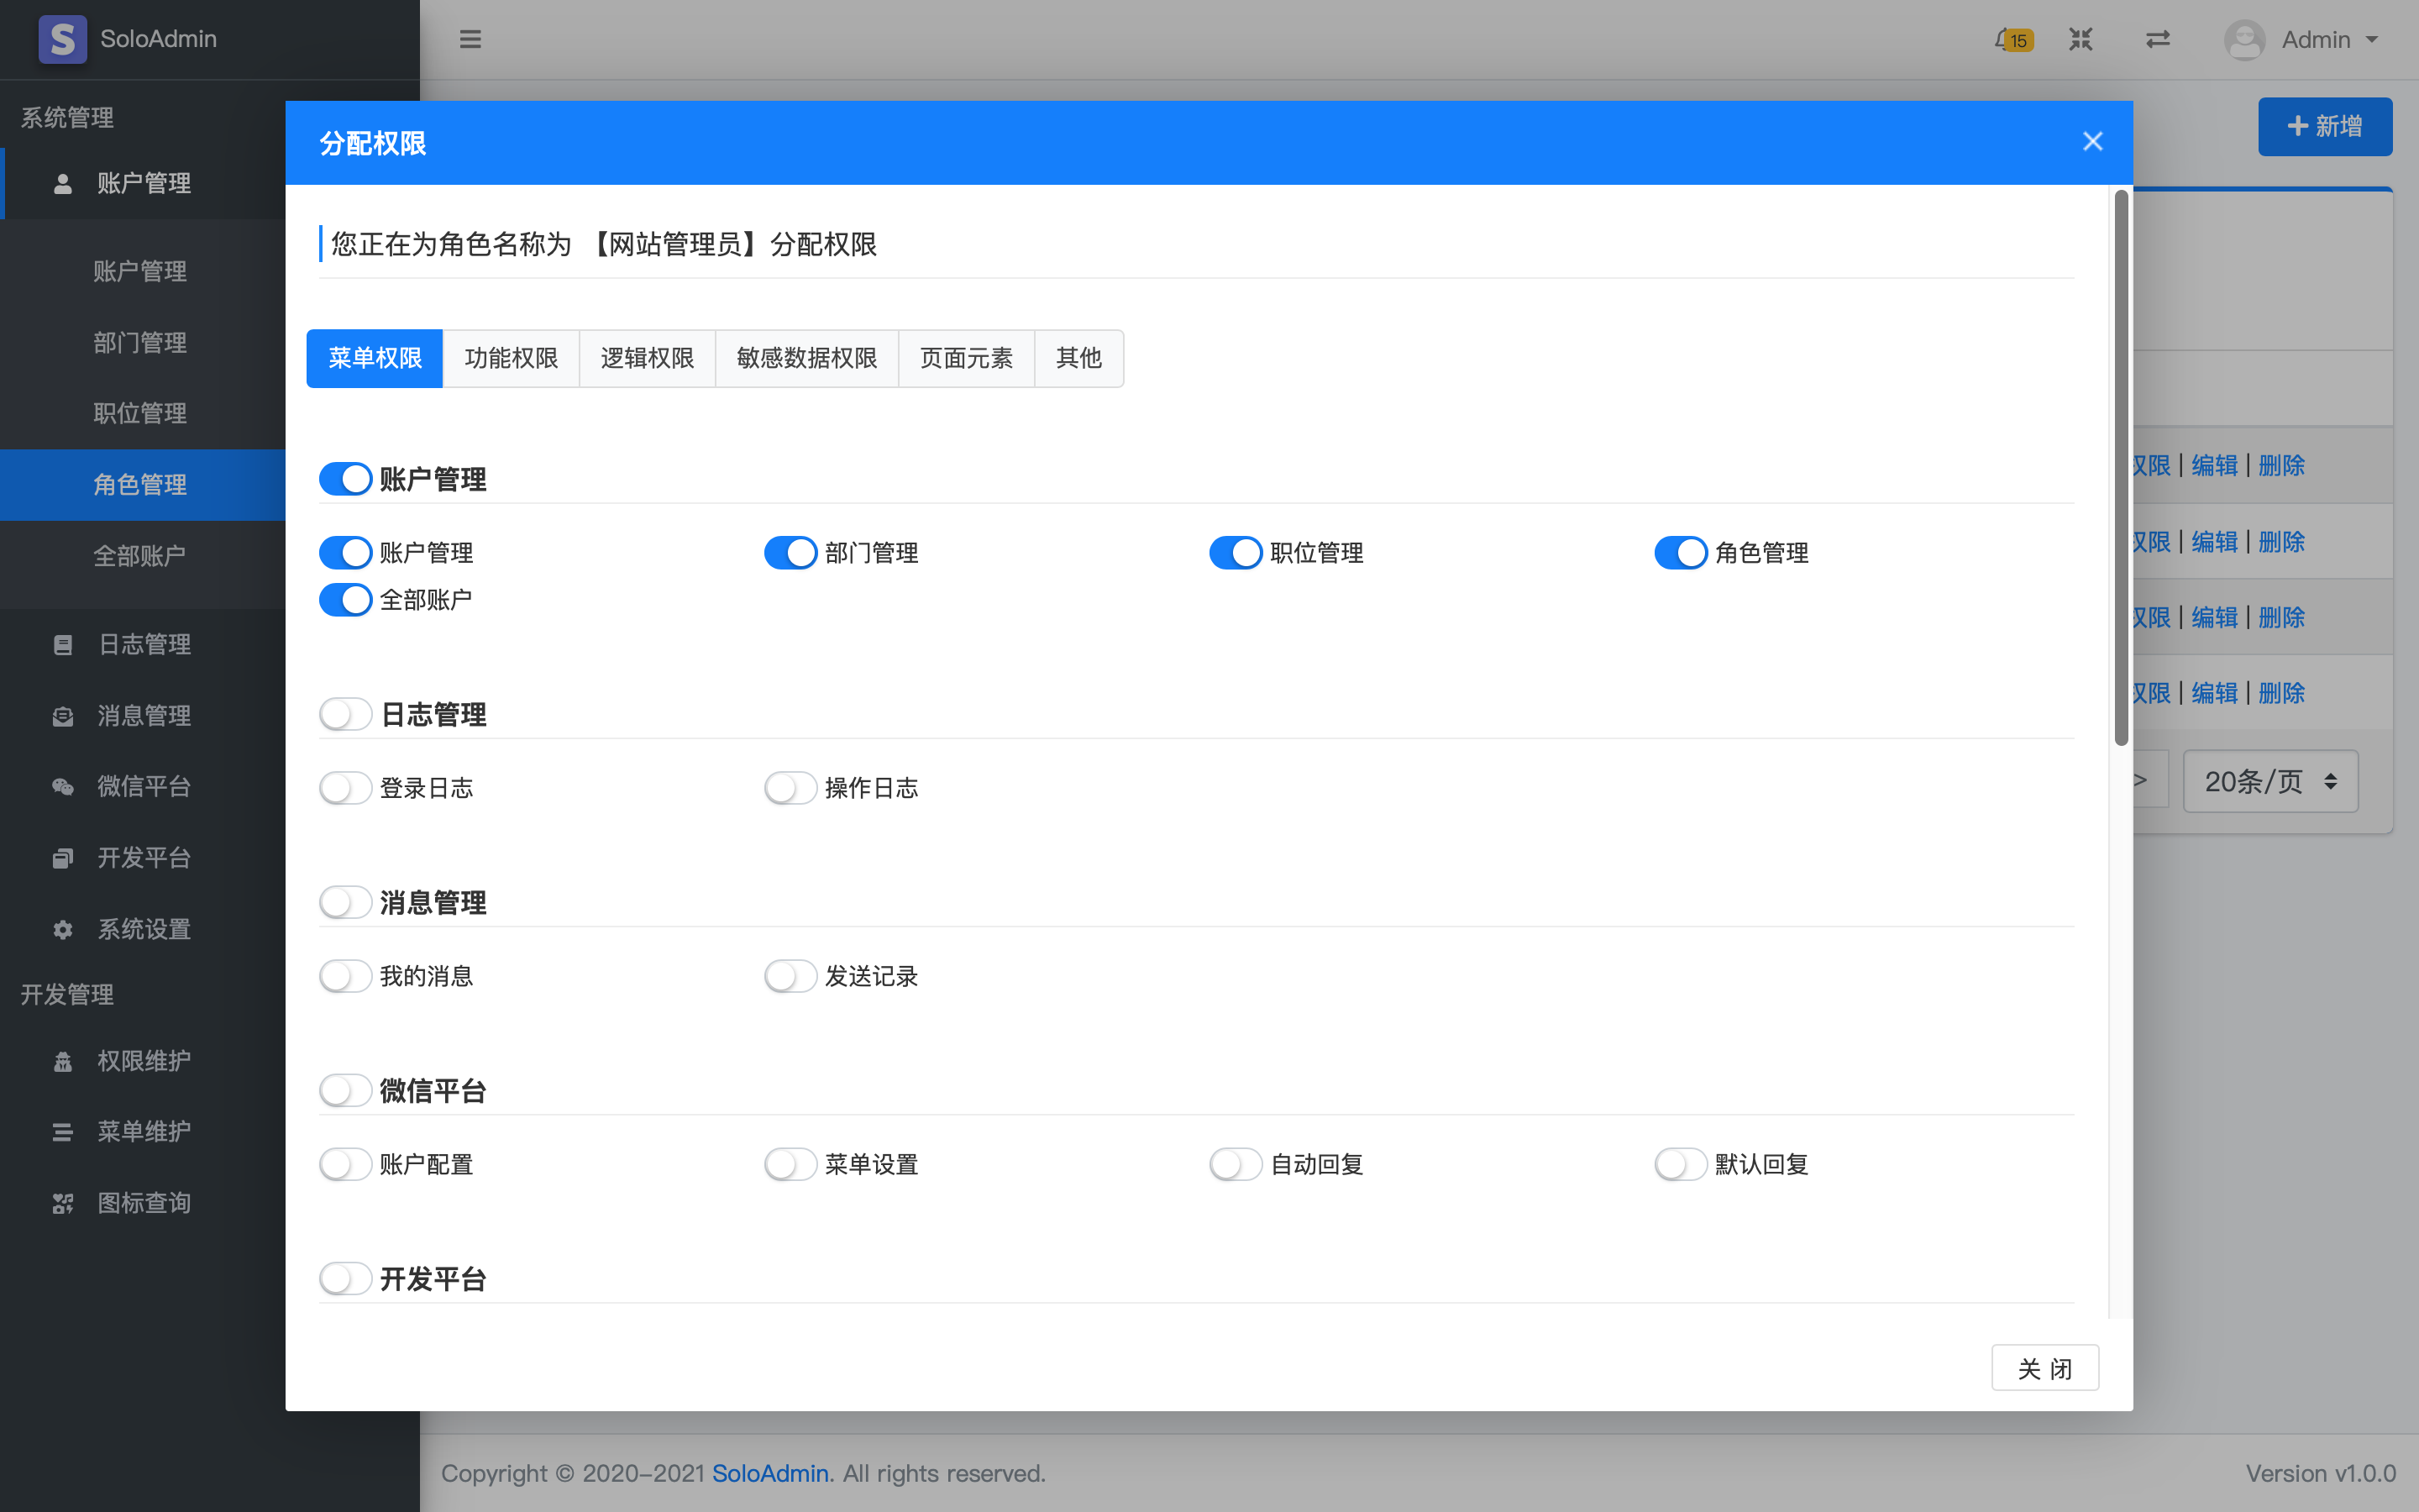Click 编辑 link in first table row
The width and height of the screenshot is (2419, 1512).
click(2214, 465)
